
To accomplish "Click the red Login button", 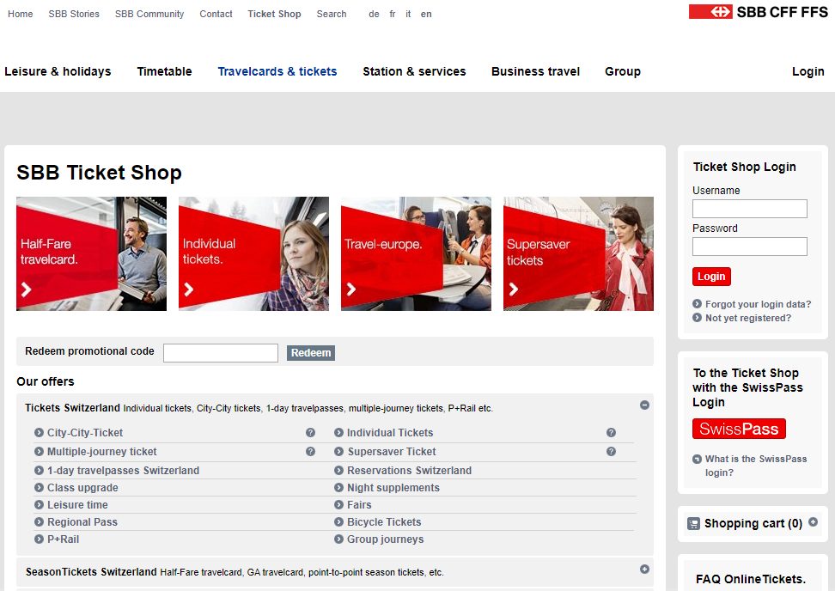I will [711, 277].
